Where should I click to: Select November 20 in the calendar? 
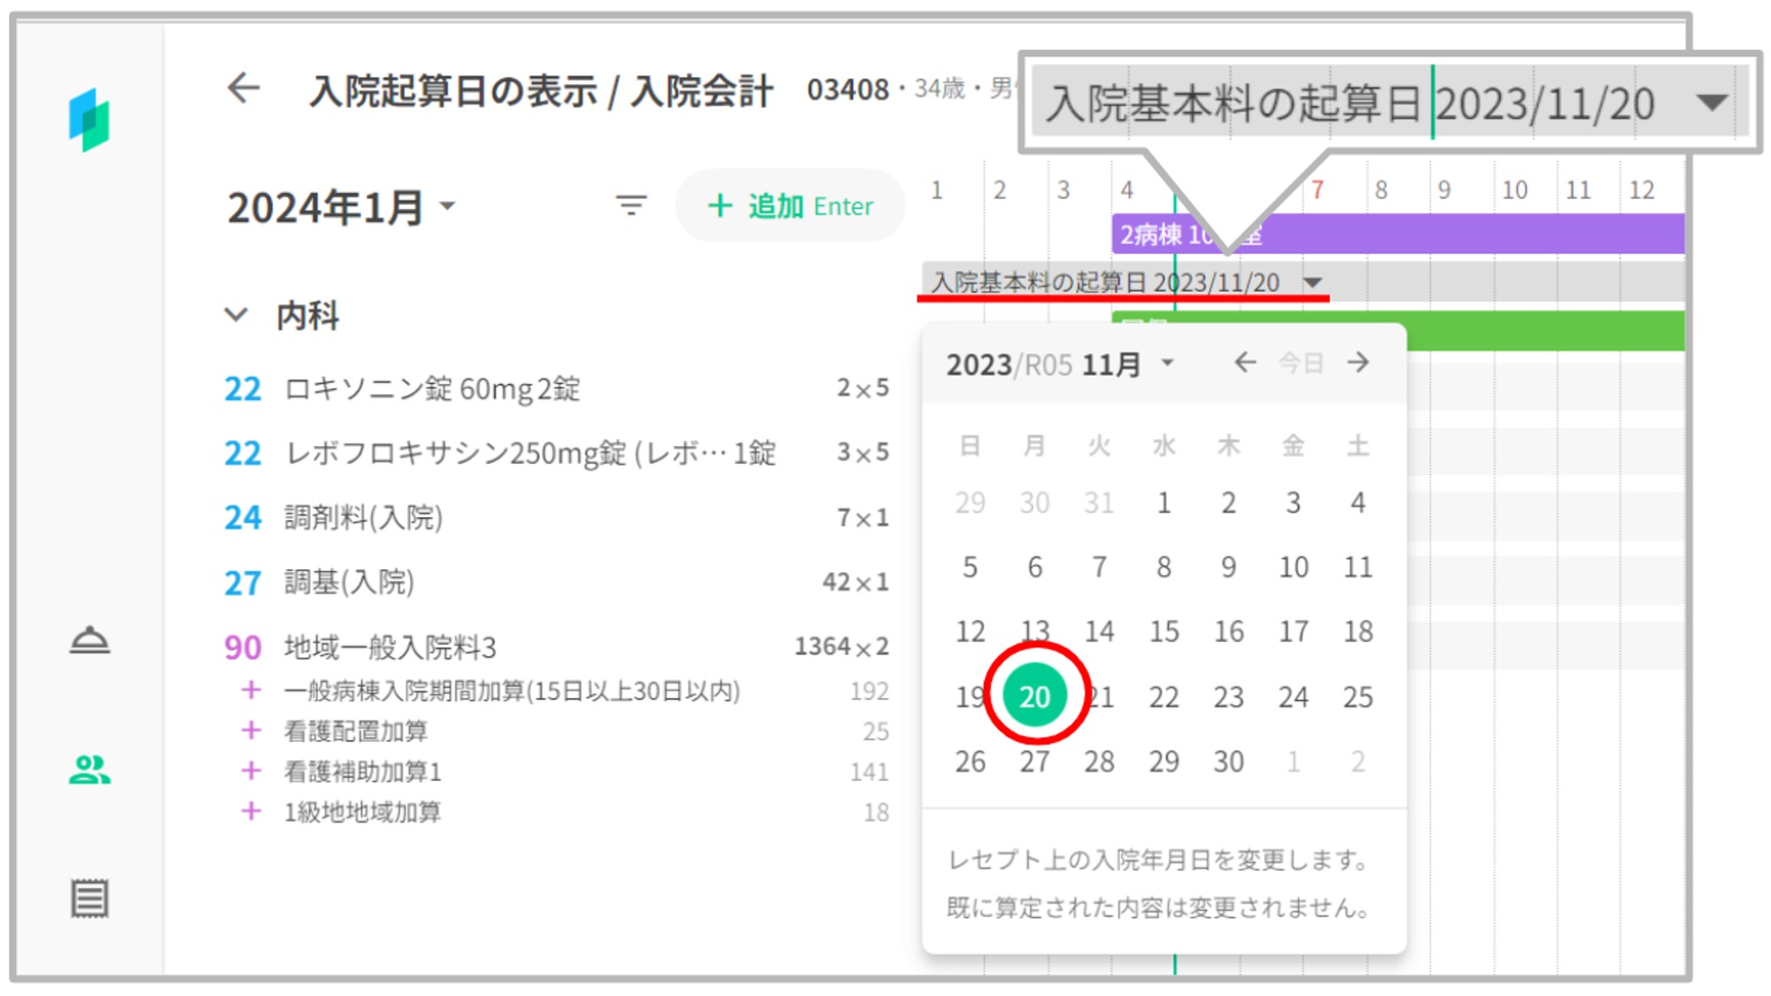pos(1034,697)
